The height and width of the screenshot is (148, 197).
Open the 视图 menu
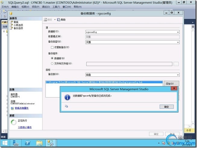(x=25, y=7)
